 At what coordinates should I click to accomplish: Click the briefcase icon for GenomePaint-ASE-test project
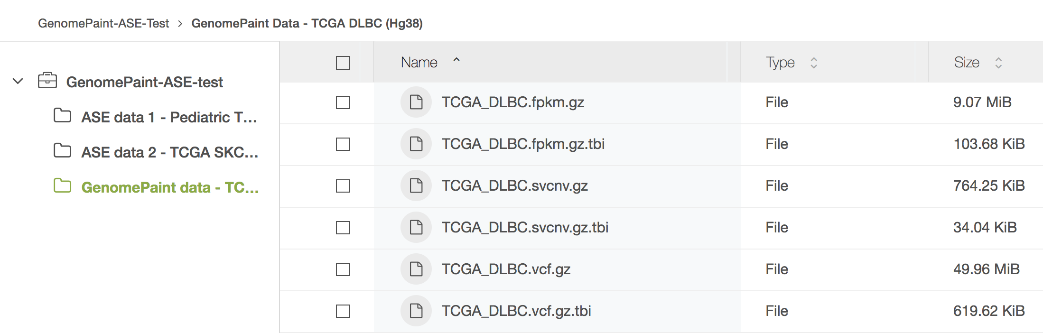pos(47,81)
